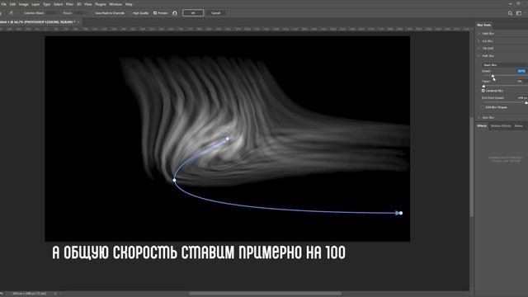Open the Edit menu
528x297 pixels.
[x=12, y=4]
